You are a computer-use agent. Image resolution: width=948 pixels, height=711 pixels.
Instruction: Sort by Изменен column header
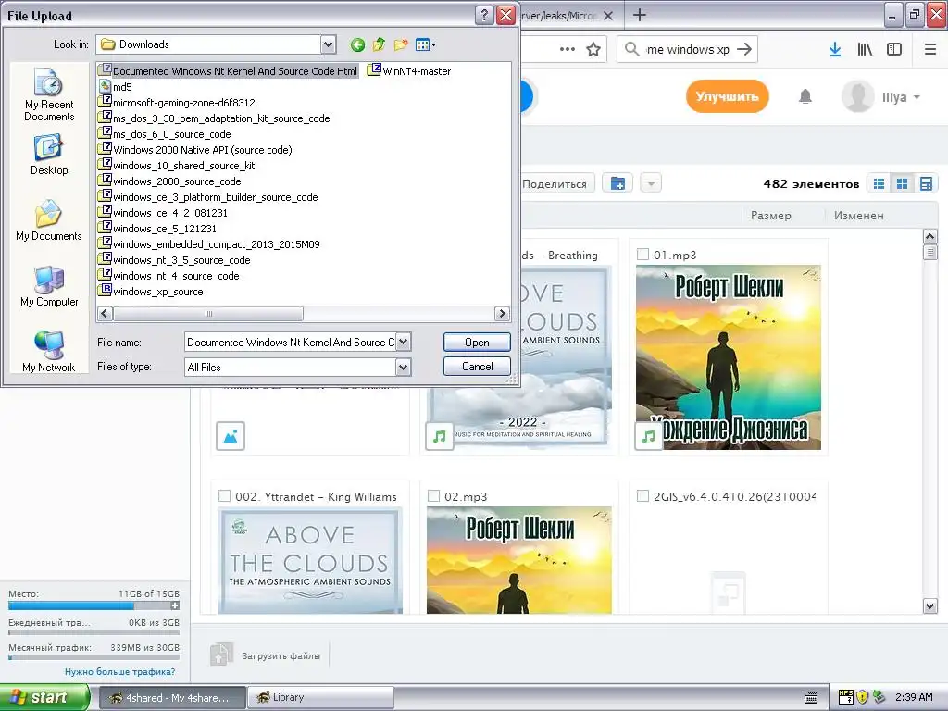coord(858,215)
